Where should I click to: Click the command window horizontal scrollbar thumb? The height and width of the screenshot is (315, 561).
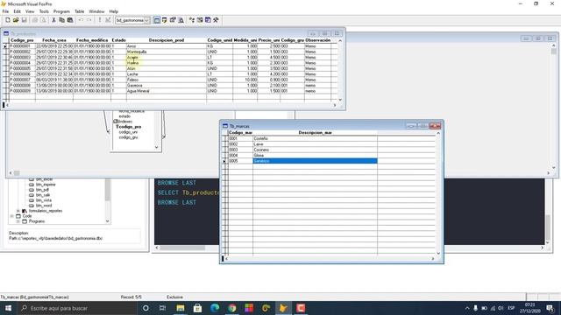183,248
